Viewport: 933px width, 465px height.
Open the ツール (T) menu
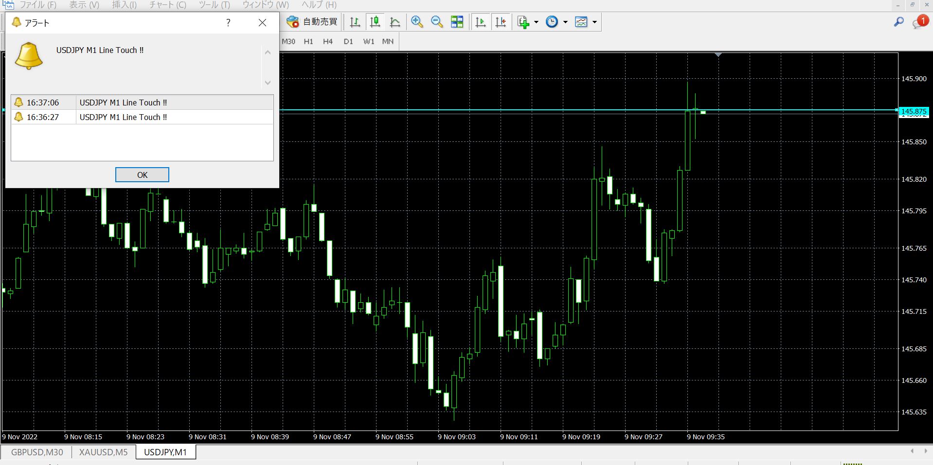pyautogui.click(x=214, y=5)
